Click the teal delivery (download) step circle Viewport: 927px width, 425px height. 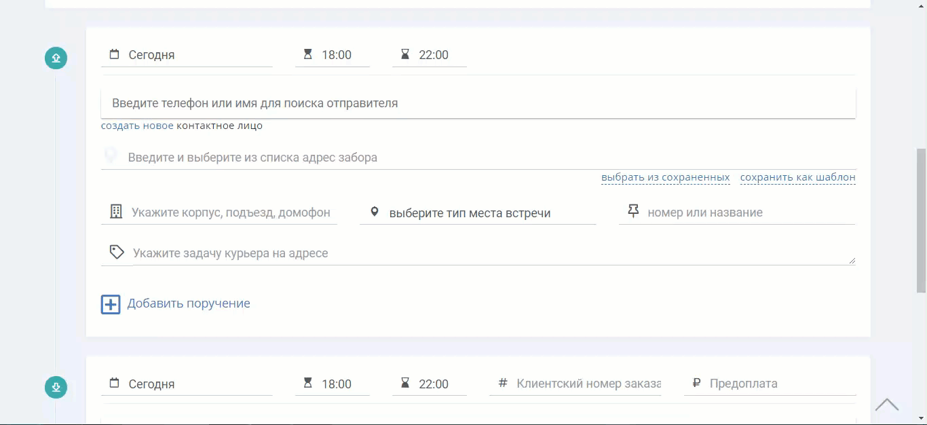56,388
